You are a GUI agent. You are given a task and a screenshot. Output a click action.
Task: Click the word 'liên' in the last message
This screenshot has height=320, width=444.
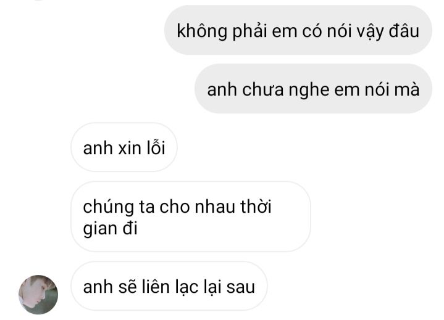[x=155, y=286]
